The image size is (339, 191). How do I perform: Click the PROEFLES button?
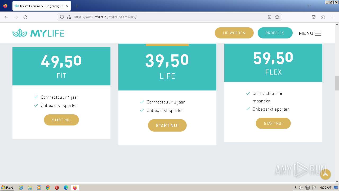click(x=275, y=33)
